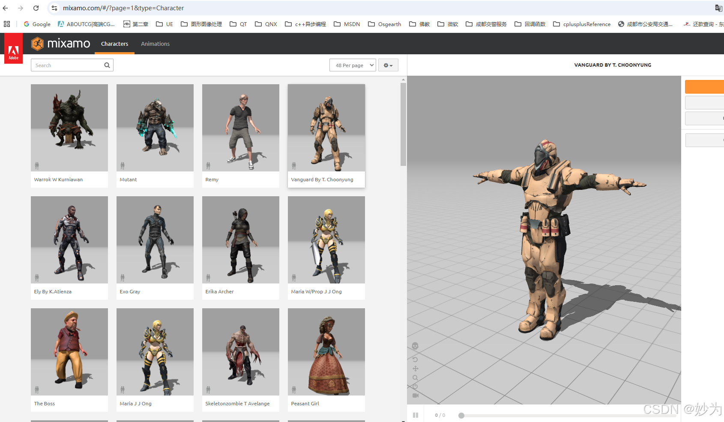Screen dimensions: 724x422
Task: Open the 第二章 bookmark
Action: [x=136, y=24]
